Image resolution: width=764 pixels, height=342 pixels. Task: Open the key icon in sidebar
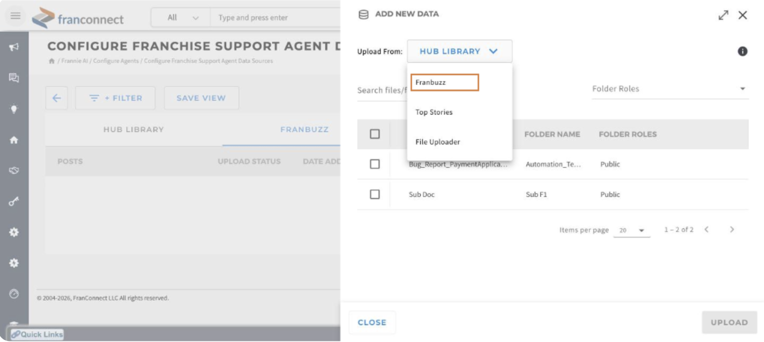point(14,201)
